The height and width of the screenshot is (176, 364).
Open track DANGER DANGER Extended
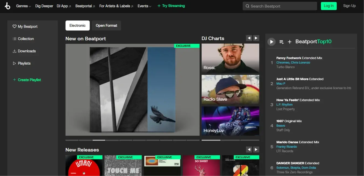click(298, 163)
